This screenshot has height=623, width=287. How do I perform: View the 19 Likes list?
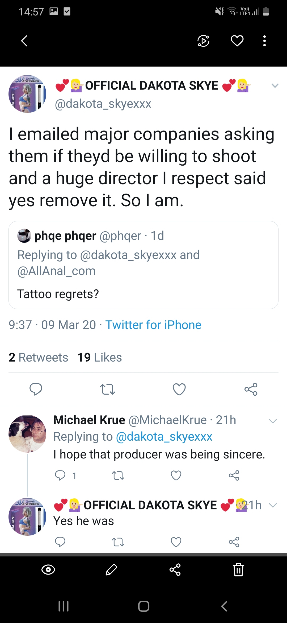pos(100,357)
